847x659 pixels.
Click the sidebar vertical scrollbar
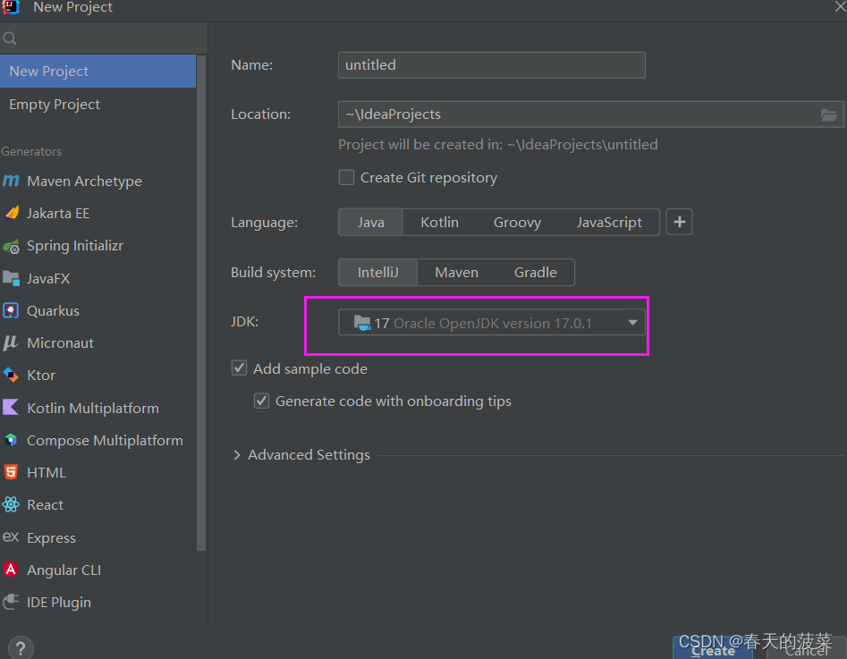[201, 302]
